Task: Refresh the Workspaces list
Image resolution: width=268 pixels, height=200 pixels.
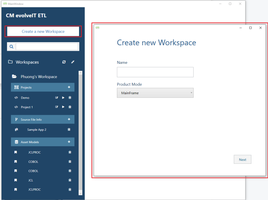Action: coord(64,62)
